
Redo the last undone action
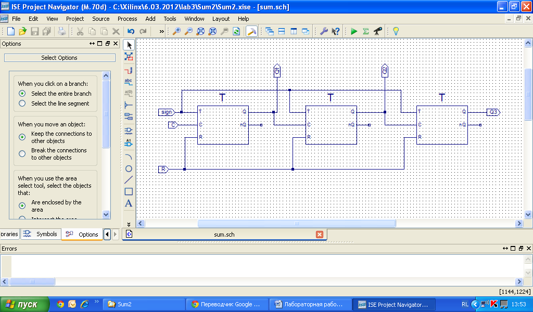pyautogui.click(x=143, y=31)
